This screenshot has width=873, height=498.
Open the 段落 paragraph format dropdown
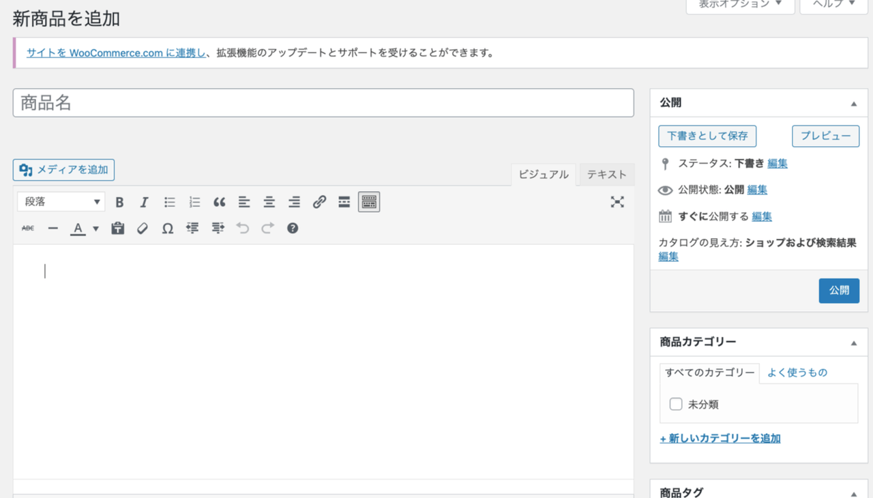pyautogui.click(x=61, y=202)
